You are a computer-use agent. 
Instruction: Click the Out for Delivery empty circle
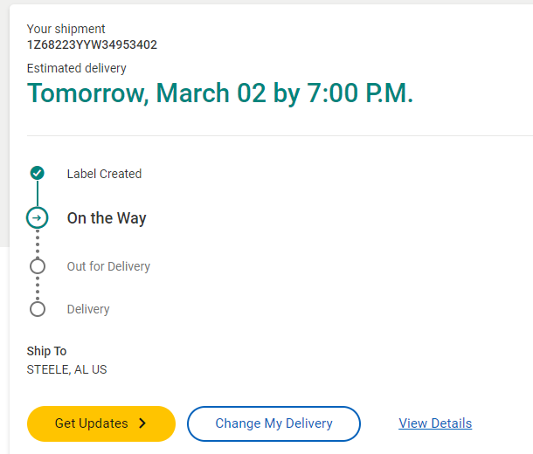(38, 266)
